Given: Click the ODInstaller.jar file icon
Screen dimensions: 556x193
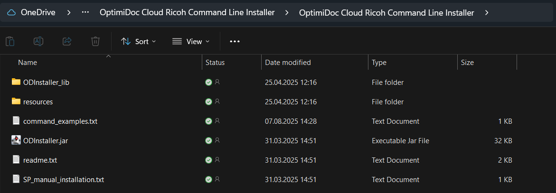Looking at the screenshot, I should point(16,140).
